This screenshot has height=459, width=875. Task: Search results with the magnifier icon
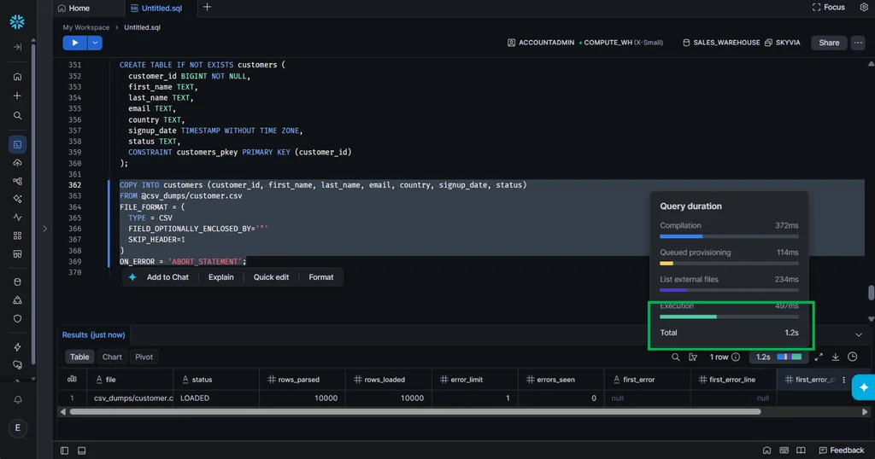click(x=675, y=357)
